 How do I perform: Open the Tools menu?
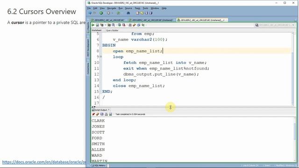[145, 8]
